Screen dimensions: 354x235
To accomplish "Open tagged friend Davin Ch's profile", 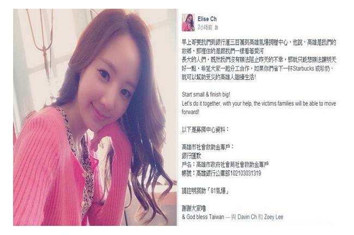I will coord(247,217).
